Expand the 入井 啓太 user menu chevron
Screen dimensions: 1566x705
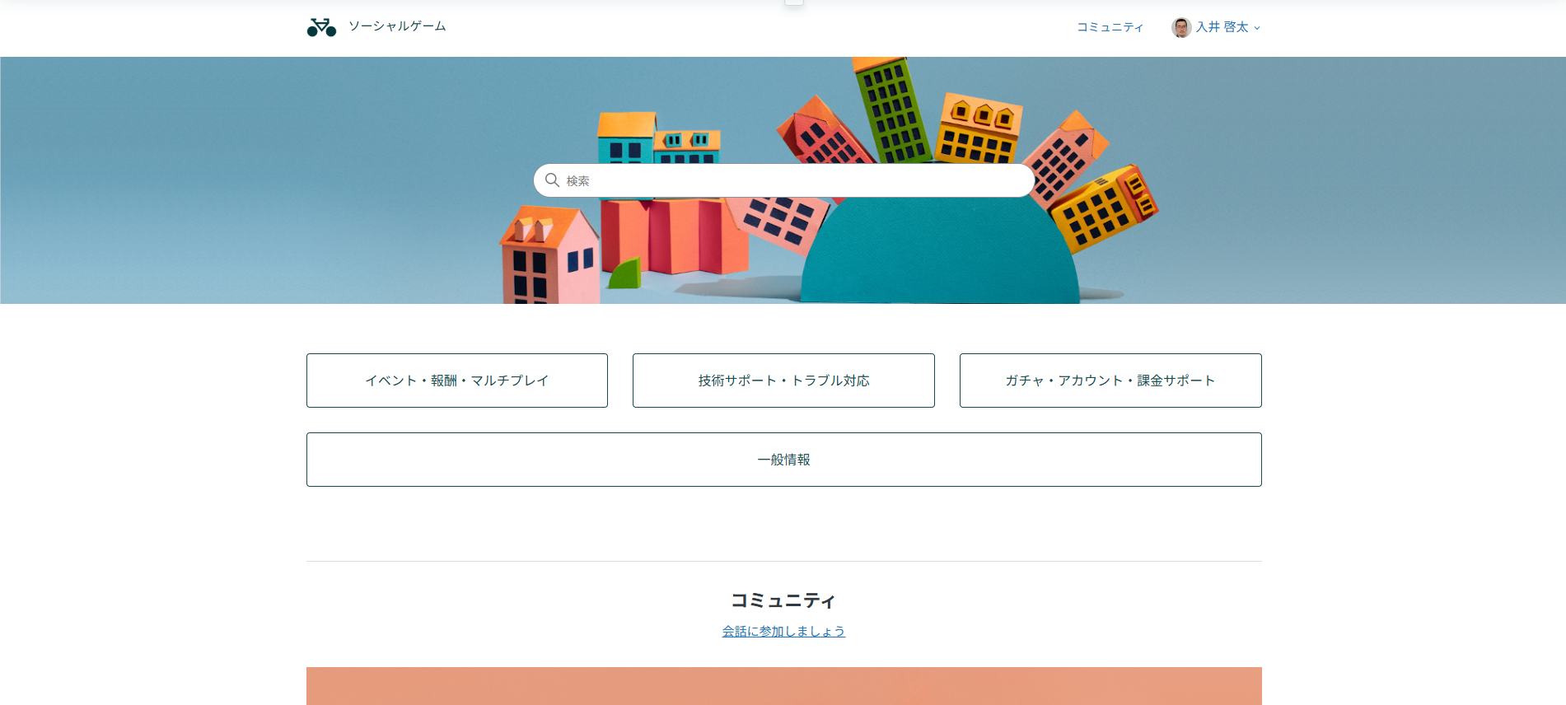(x=1257, y=28)
